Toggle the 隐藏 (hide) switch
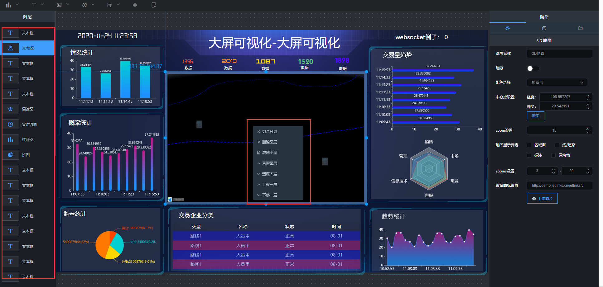Screen dimensions: 603x287 pos(533,68)
